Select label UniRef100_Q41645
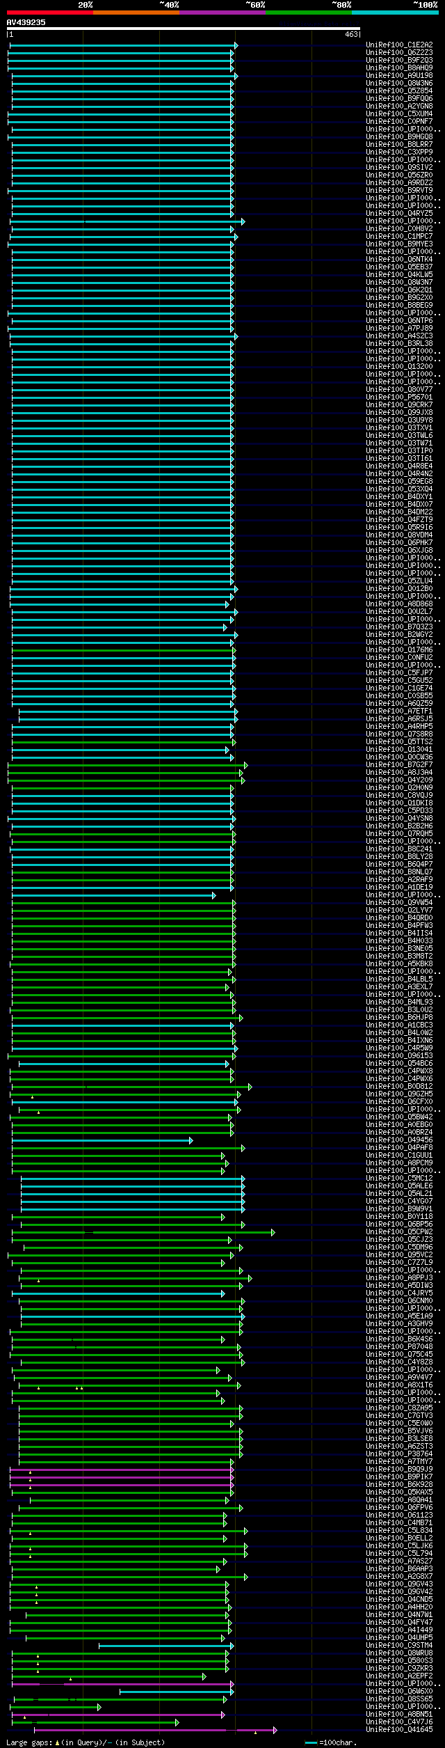445x1748 pixels. coord(399,1731)
